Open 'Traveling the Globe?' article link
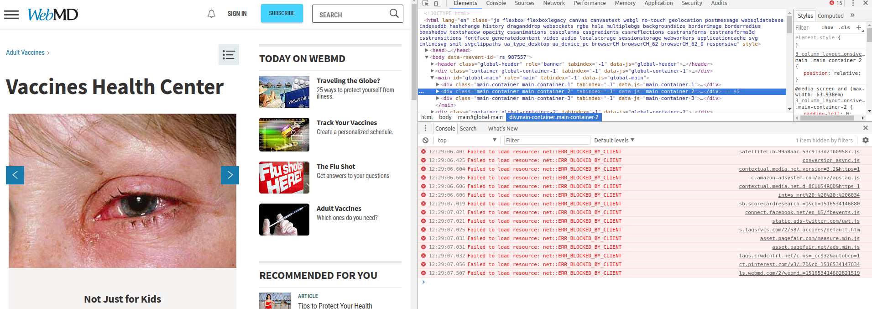The width and height of the screenshot is (872, 309). pos(348,81)
